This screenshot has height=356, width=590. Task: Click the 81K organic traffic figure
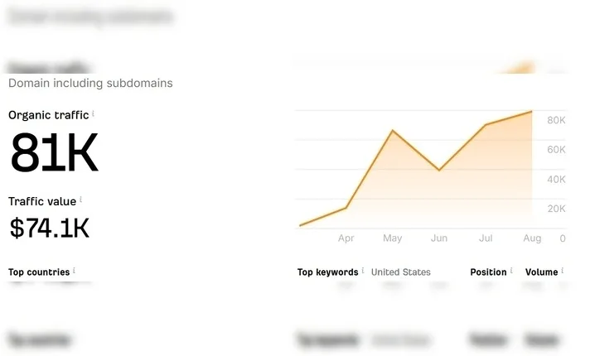tap(54, 152)
